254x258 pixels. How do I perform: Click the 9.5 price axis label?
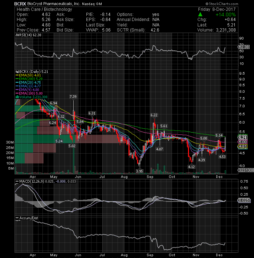(242, 74)
